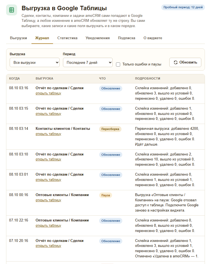Click the timestamp 08.10 03:15
Viewport: 211px width, 264px height.
coord(19,109)
